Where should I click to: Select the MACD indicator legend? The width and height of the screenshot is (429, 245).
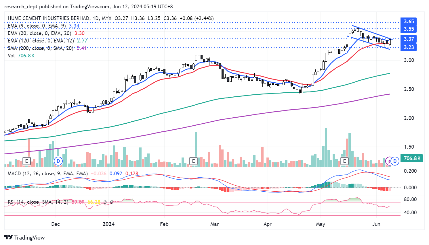point(47,174)
